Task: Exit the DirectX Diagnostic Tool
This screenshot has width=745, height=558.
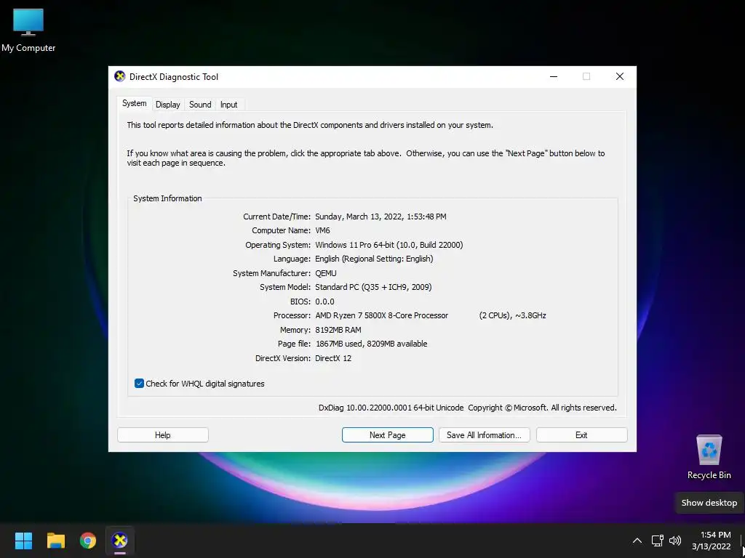Action: click(581, 435)
